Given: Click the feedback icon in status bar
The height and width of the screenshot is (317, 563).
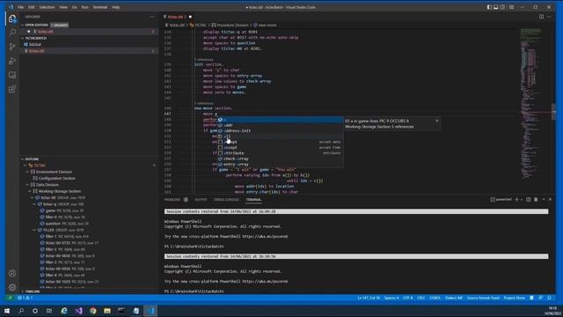Looking at the screenshot, I should coord(540,298).
